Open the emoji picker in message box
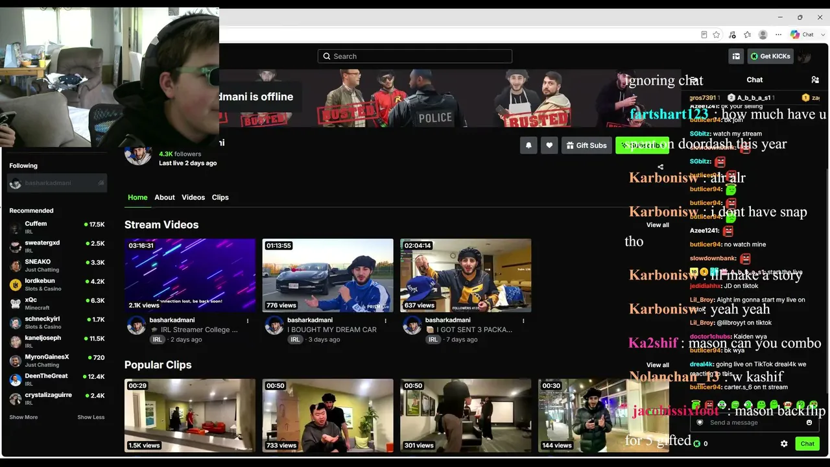This screenshot has height=467, width=830. tap(809, 422)
